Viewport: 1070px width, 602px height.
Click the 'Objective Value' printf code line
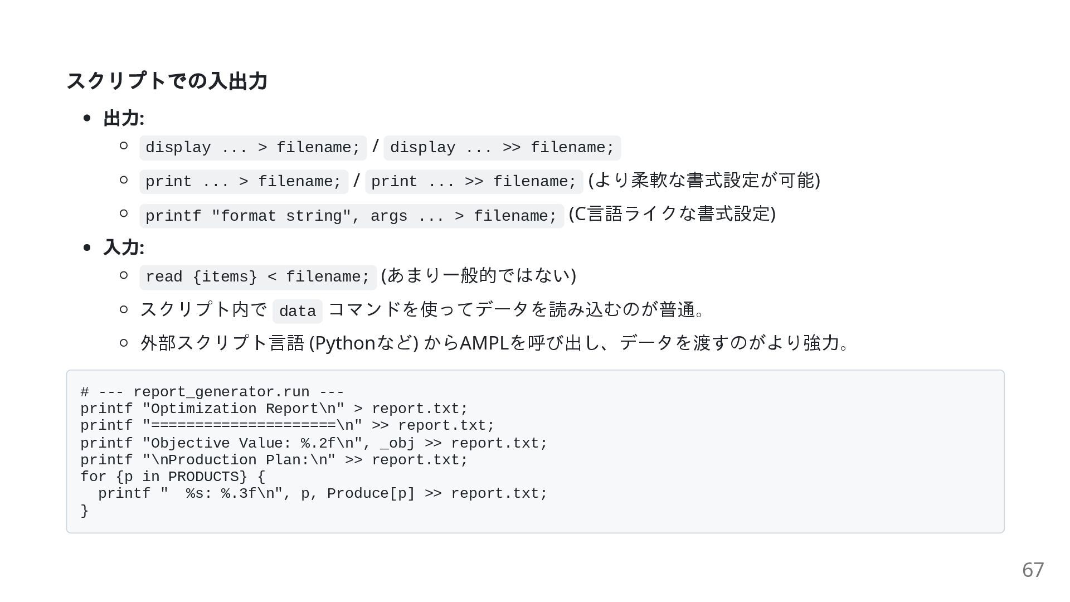[314, 443]
